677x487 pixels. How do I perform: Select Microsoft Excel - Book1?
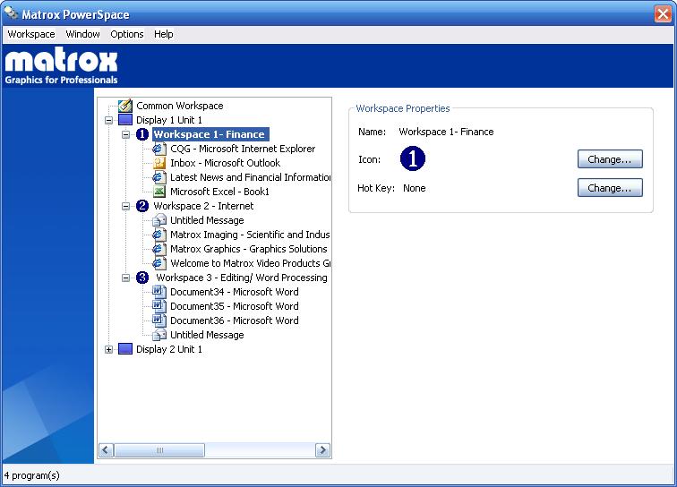coord(219,192)
